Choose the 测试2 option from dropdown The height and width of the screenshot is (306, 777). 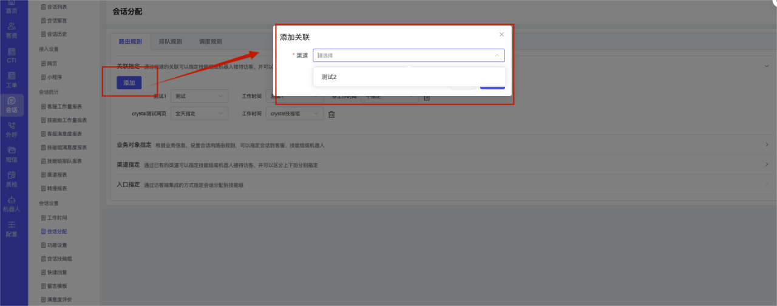pos(409,76)
